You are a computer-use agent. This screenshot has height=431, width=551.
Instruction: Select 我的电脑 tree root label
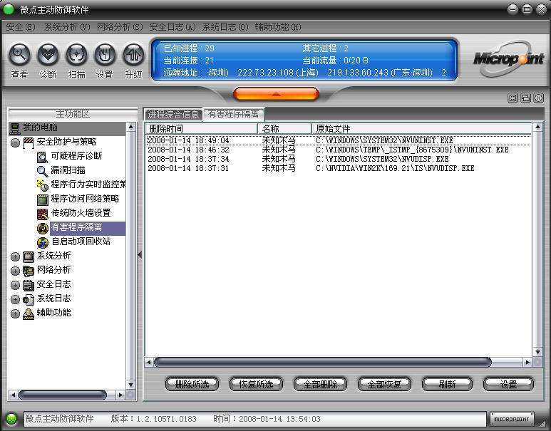pyautogui.click(x=41, y=128)
